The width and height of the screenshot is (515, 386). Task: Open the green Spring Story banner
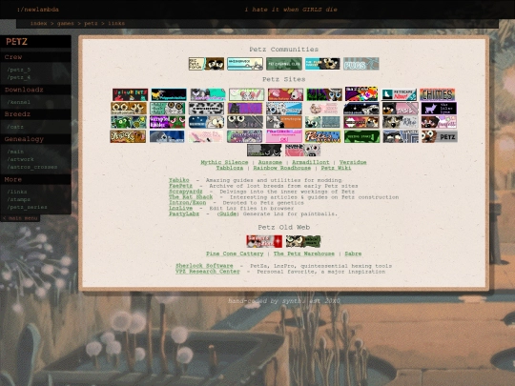click(362, 136)
